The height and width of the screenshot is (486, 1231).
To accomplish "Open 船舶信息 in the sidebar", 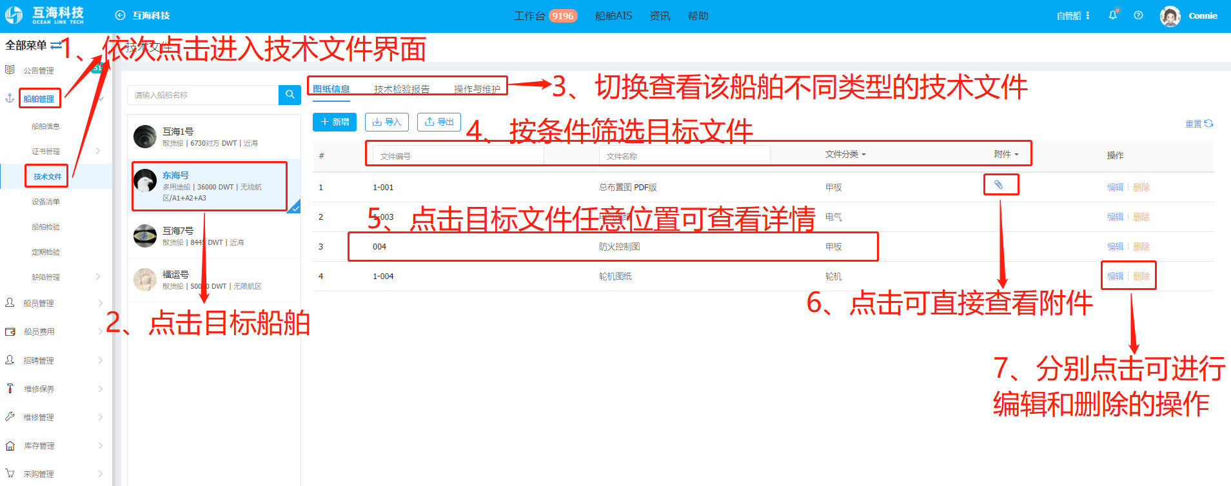I will point(46,126).
